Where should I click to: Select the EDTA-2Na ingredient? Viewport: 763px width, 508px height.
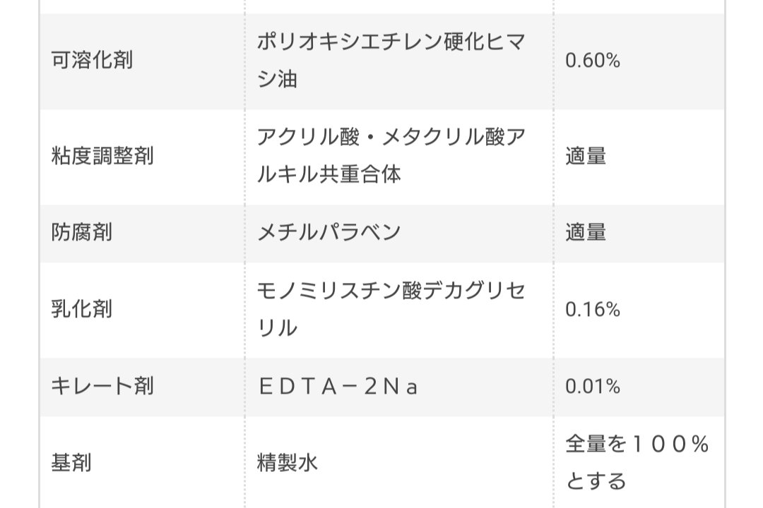click(x=338, y=387)
